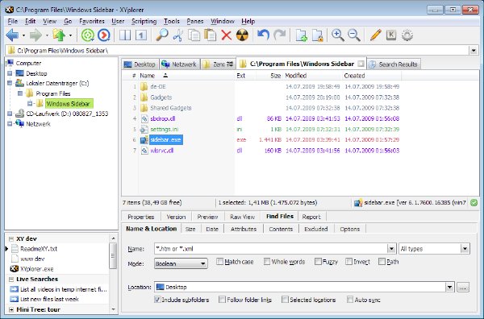This screenshot has width=484, height=319.
Task: Sort list by Size column header
Action: pyautogui.click(x=275, y=76)
